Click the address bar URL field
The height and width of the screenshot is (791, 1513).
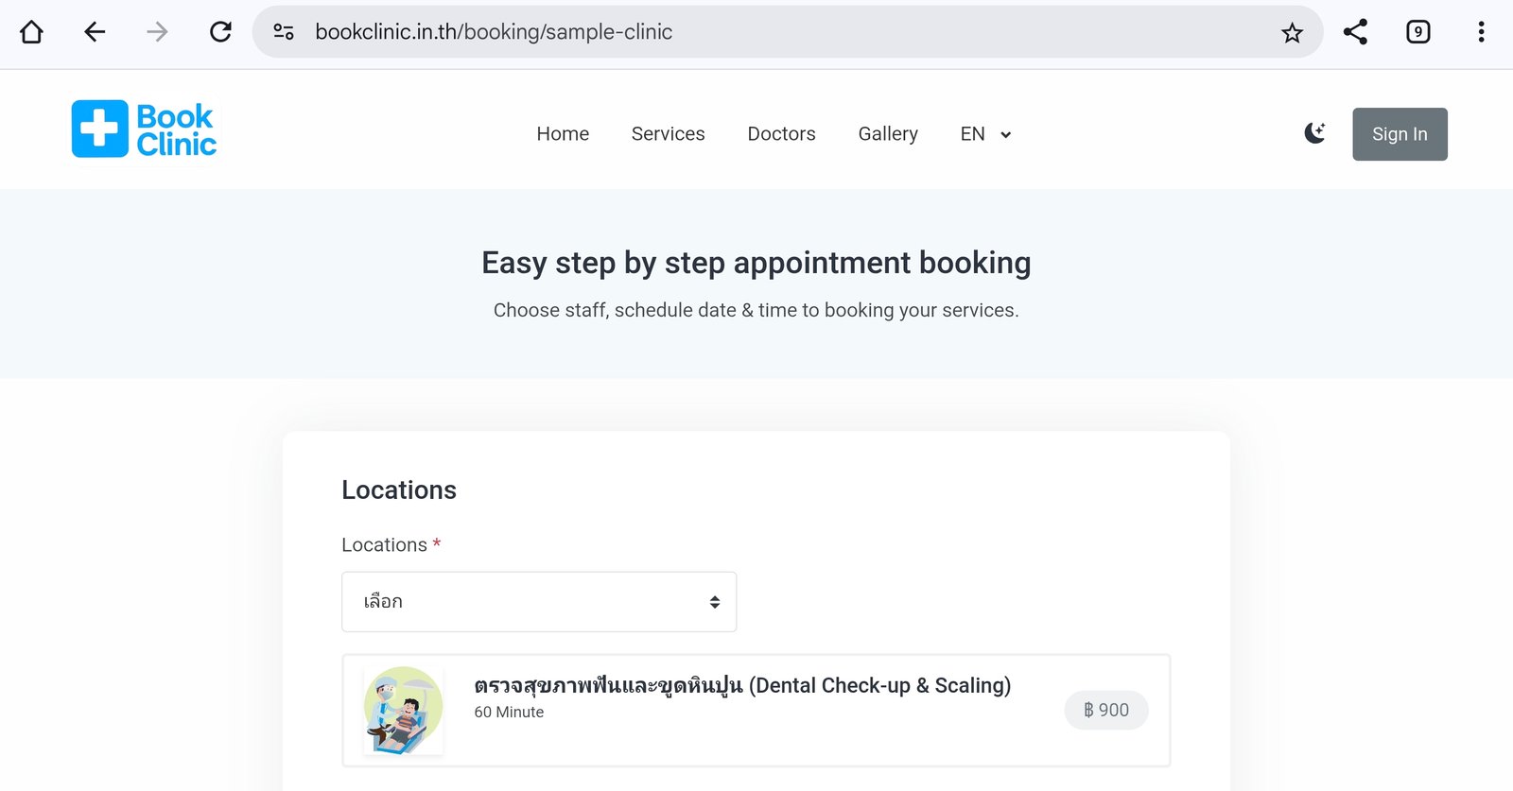[x=756, y=32]
